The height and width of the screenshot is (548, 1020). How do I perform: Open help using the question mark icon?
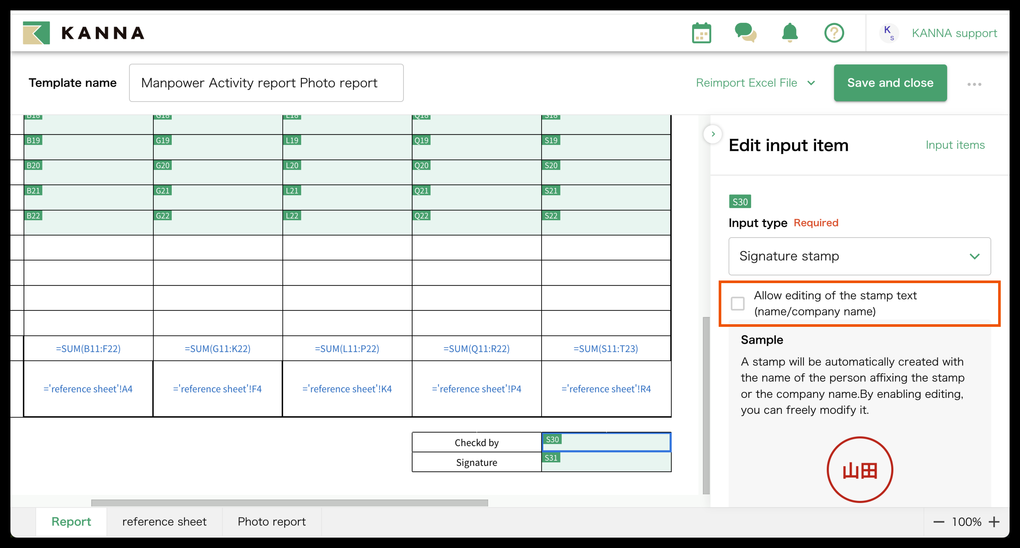[834, 33]
